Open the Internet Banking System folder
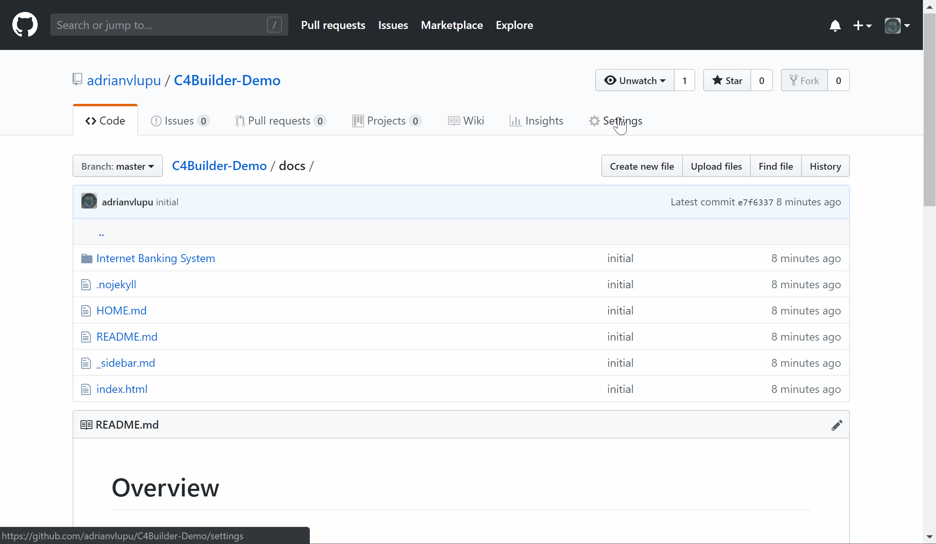The height and width of the screenshot is (544, 936). pos(155,258)
